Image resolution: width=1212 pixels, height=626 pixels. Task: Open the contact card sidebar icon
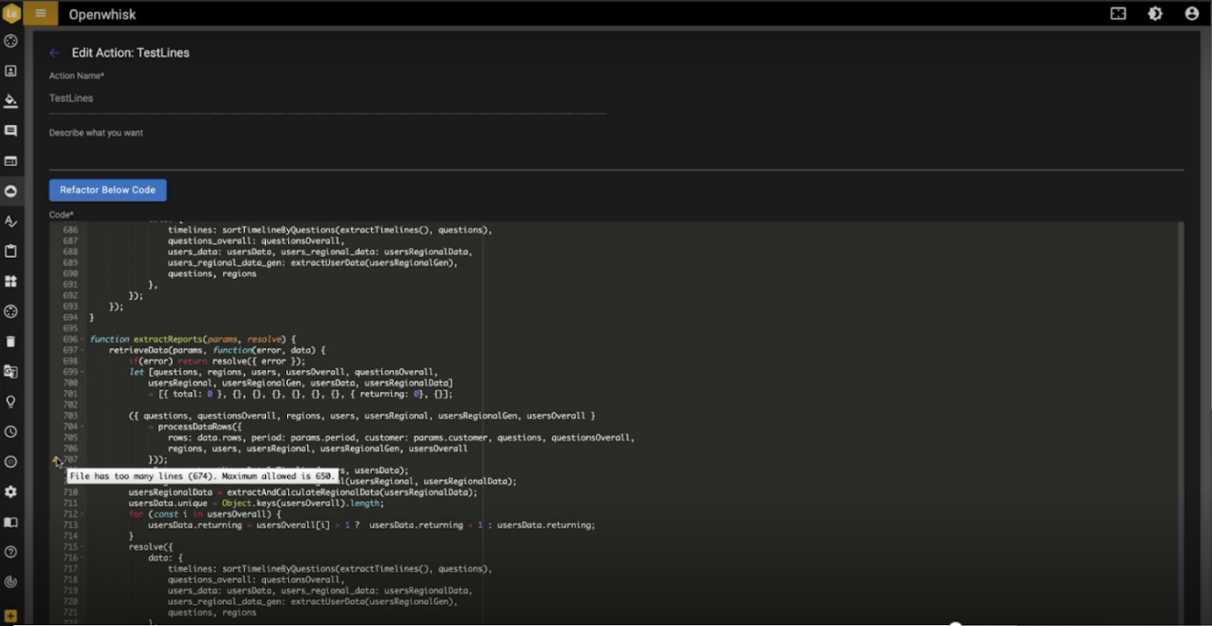11,71
